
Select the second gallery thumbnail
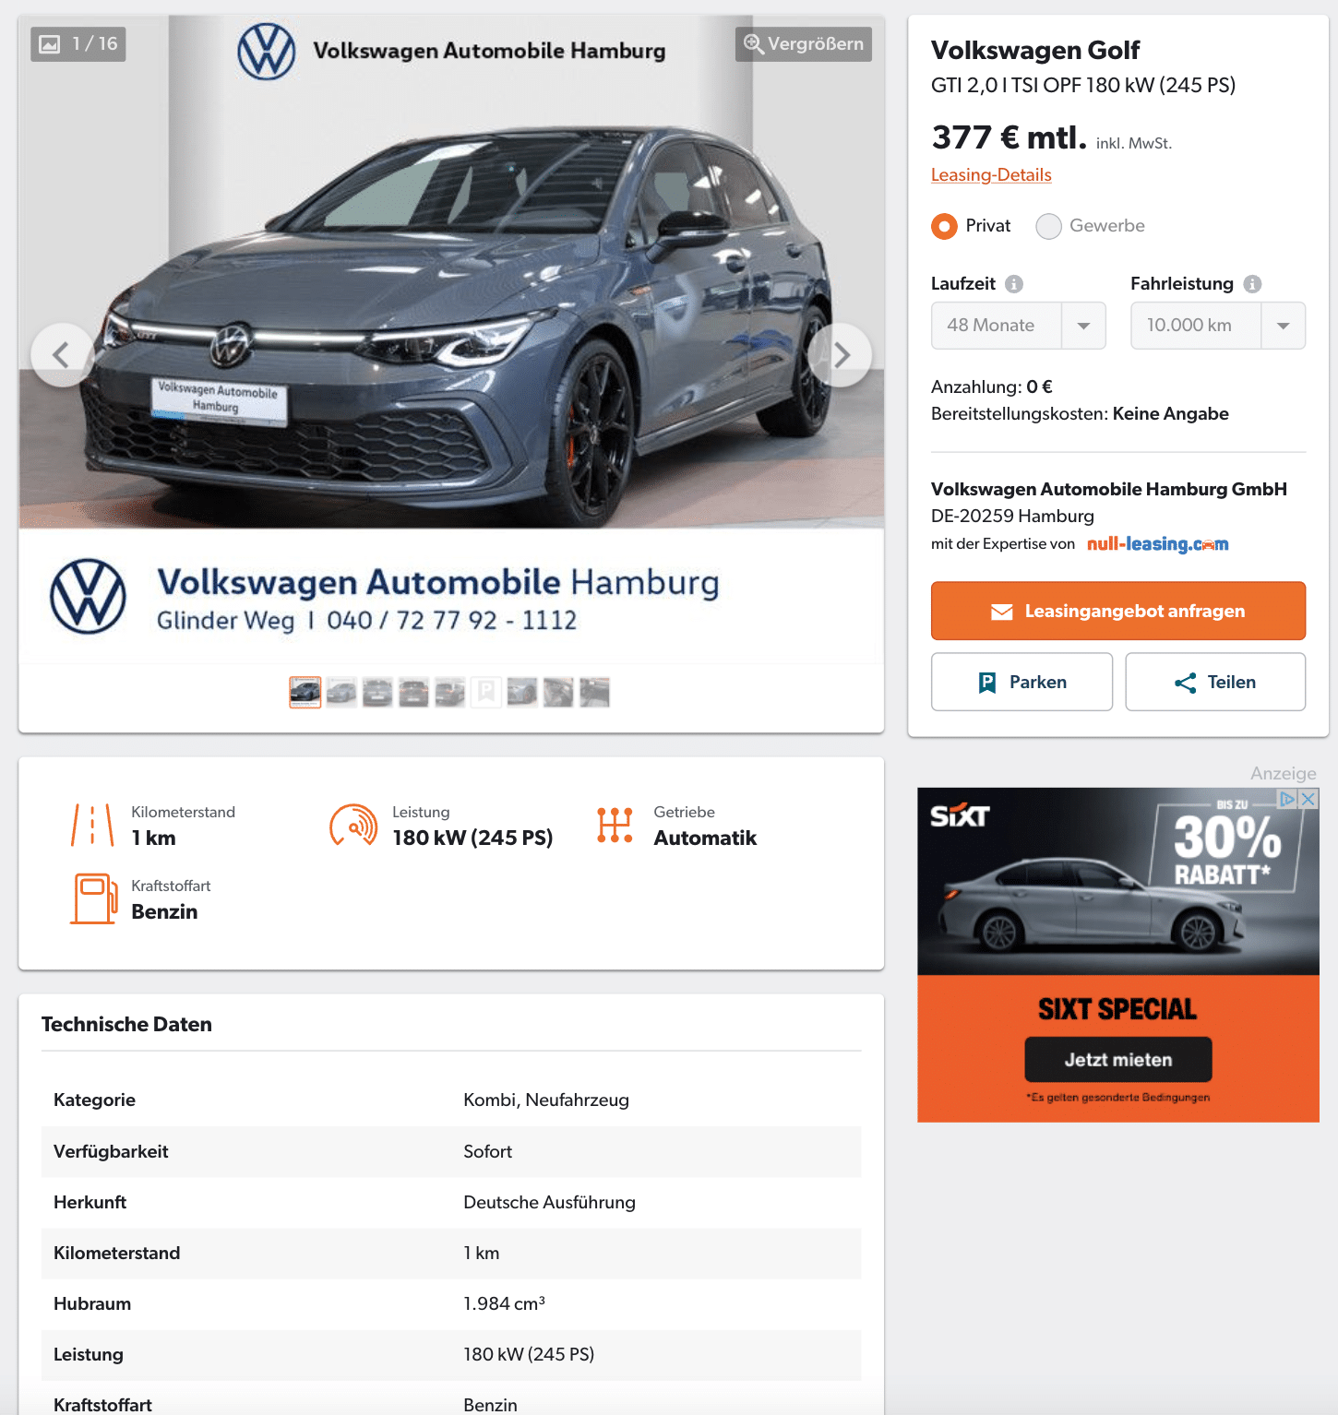click(x=341, y=692)
